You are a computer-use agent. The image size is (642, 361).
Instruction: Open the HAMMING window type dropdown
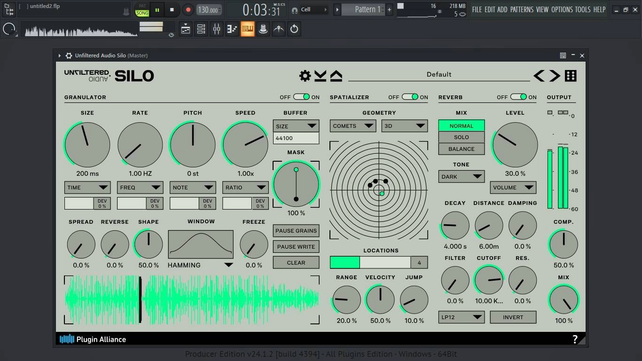pyautogui.click(x=200, y=265)
